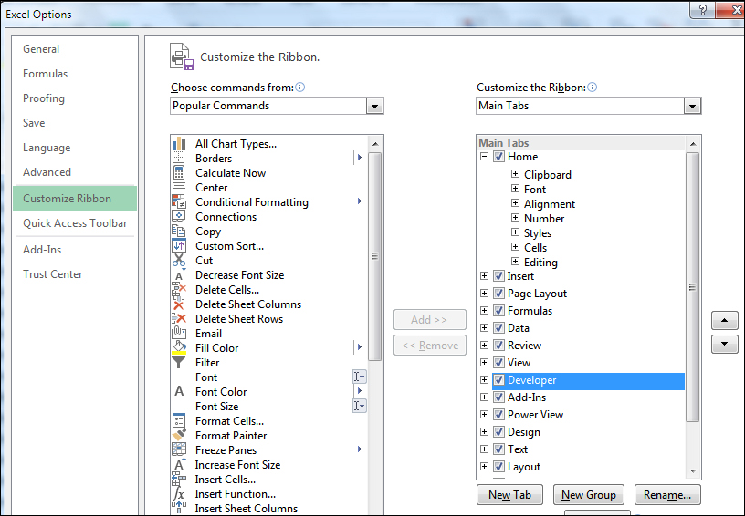
Task: Click the Format Painter brush icon
Action: pyautogui.click(x=179, y=436)
